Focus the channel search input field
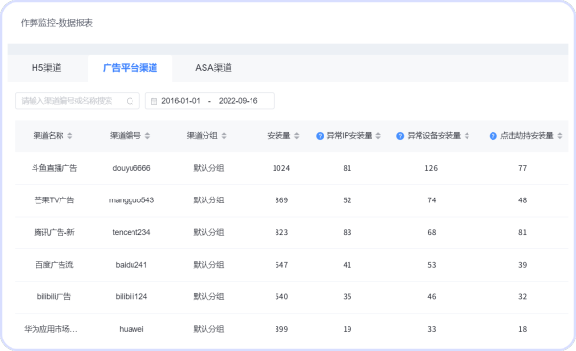The height and width of the screenshot is (351, 576). point(78,101)
